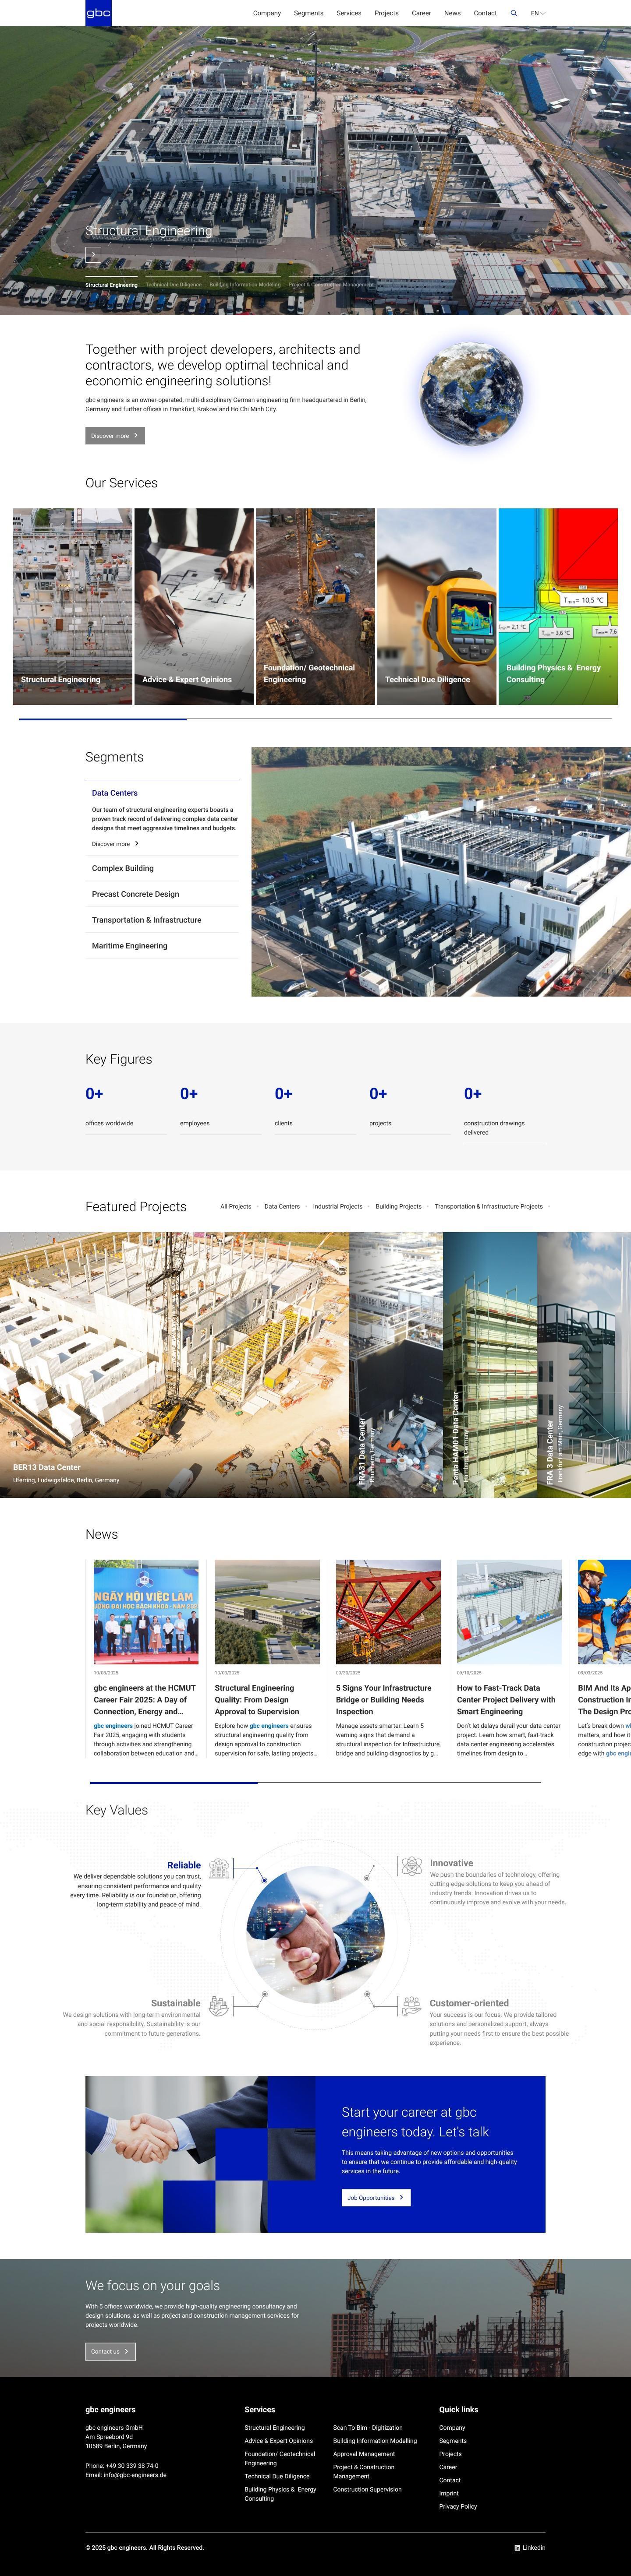Click the Sustainable value icon

tap(219, 2005)
